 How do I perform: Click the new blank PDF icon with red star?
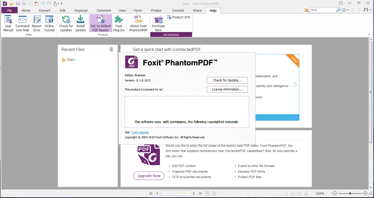tap(36, 4)
